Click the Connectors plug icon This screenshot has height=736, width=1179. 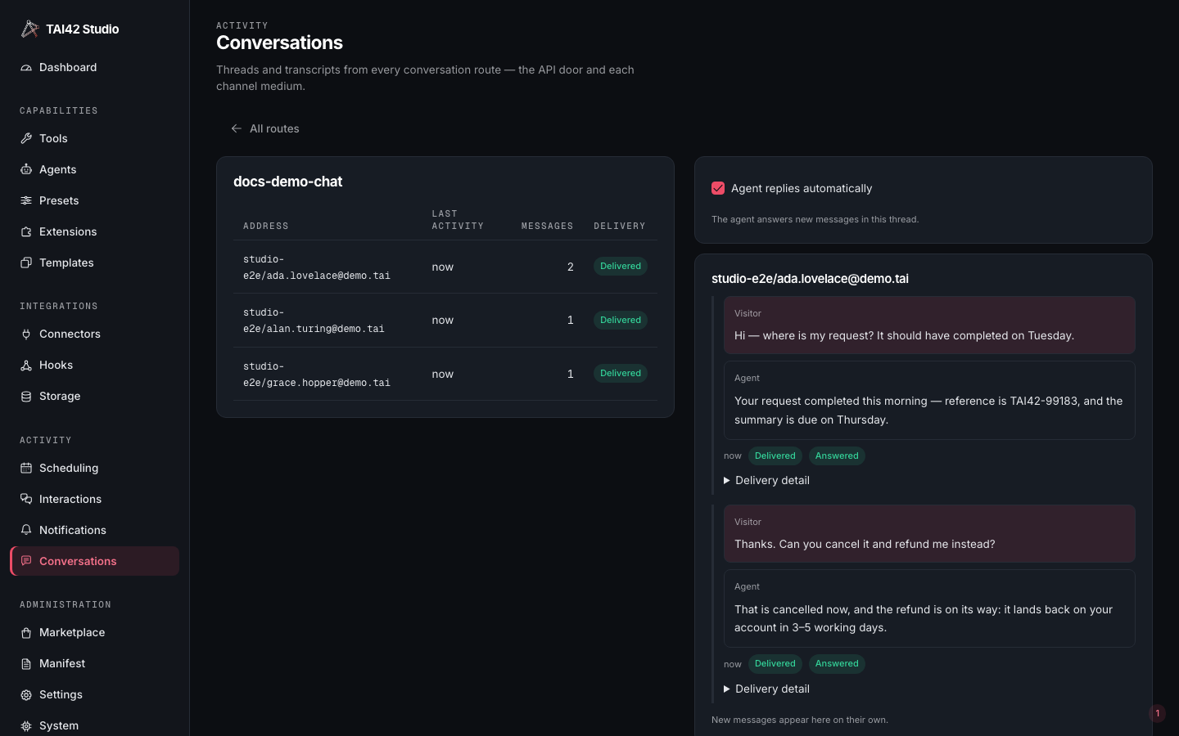point(26,334)
